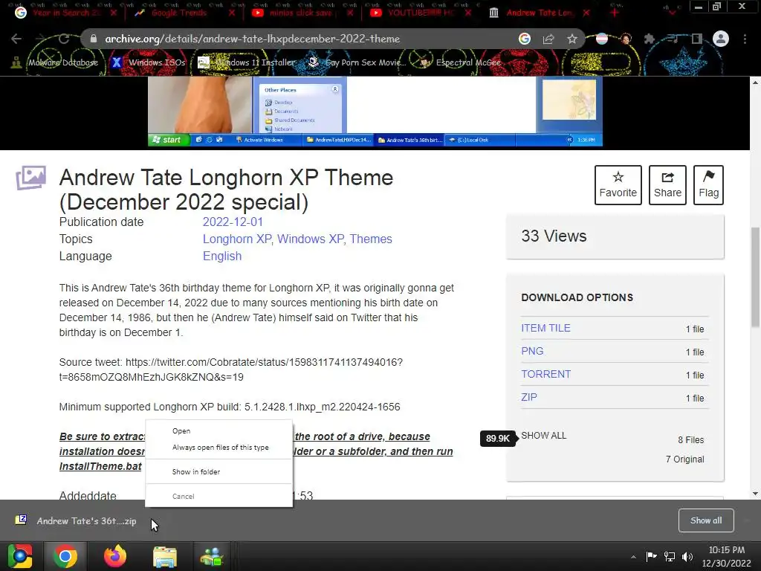Open the Action Center flag tray icon

[x=651, y=556]
